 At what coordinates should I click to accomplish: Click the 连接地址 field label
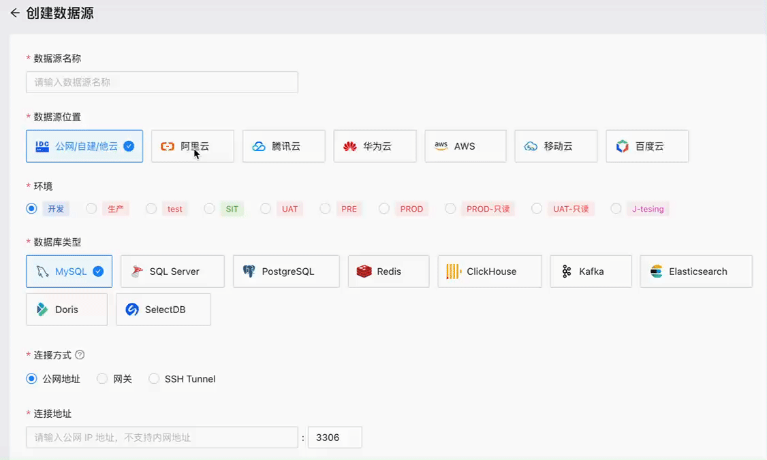click(x=52, y=414)
